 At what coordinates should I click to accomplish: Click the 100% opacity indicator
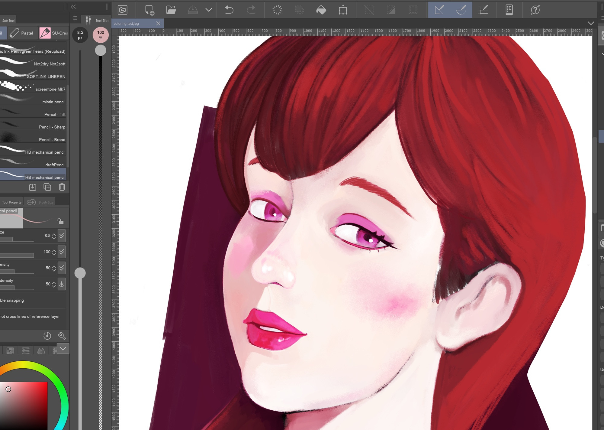tap(101, 35)
